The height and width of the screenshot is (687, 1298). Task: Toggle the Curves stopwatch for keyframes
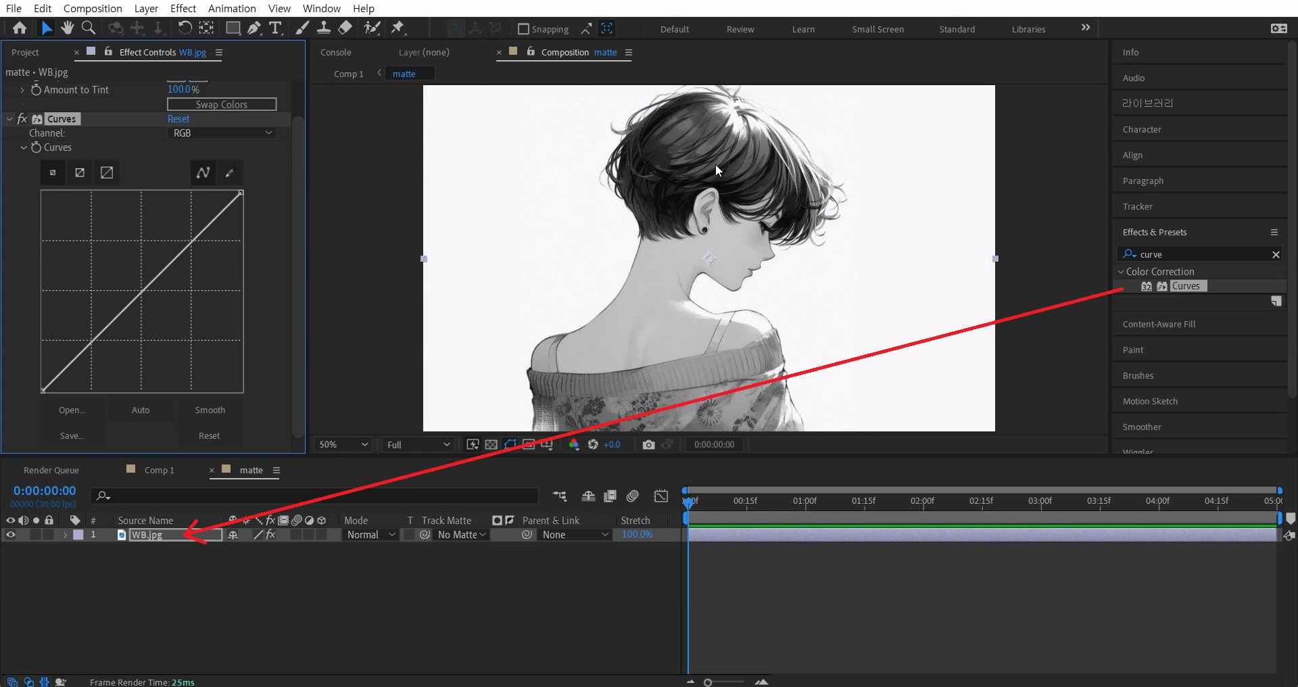click(37, 147)
